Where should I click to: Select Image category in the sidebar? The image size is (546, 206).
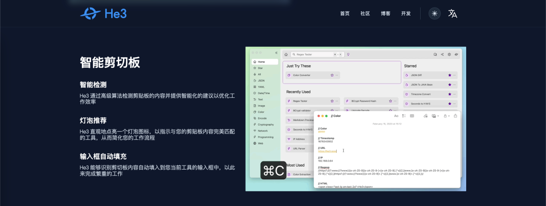point(264,106)
